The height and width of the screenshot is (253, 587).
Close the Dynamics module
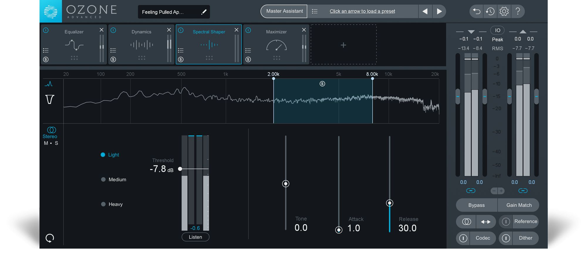click(x=169, y=30)
